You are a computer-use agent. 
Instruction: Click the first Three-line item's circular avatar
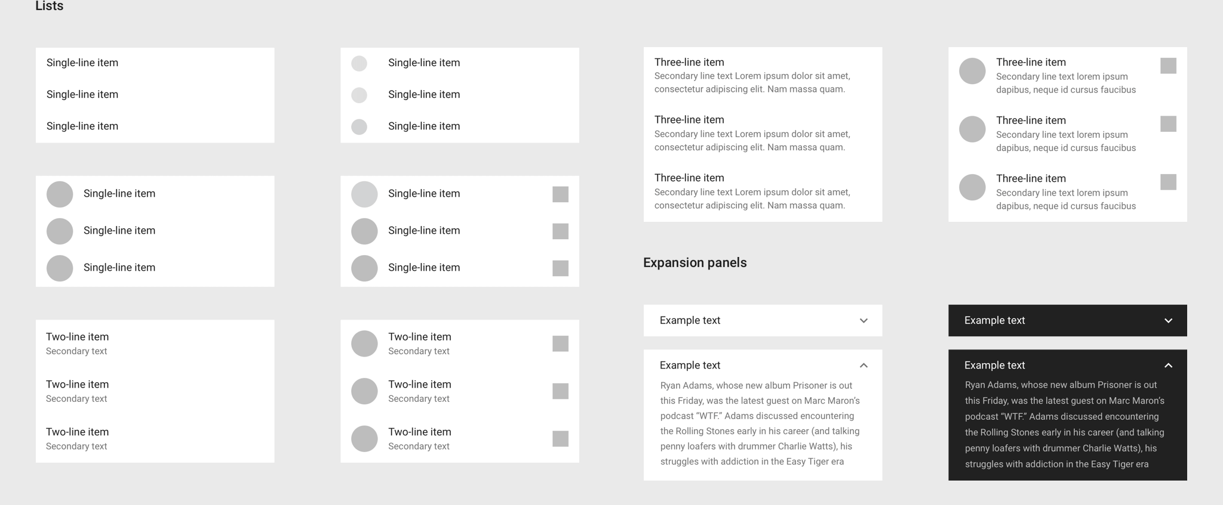click(x=972, y=71)
